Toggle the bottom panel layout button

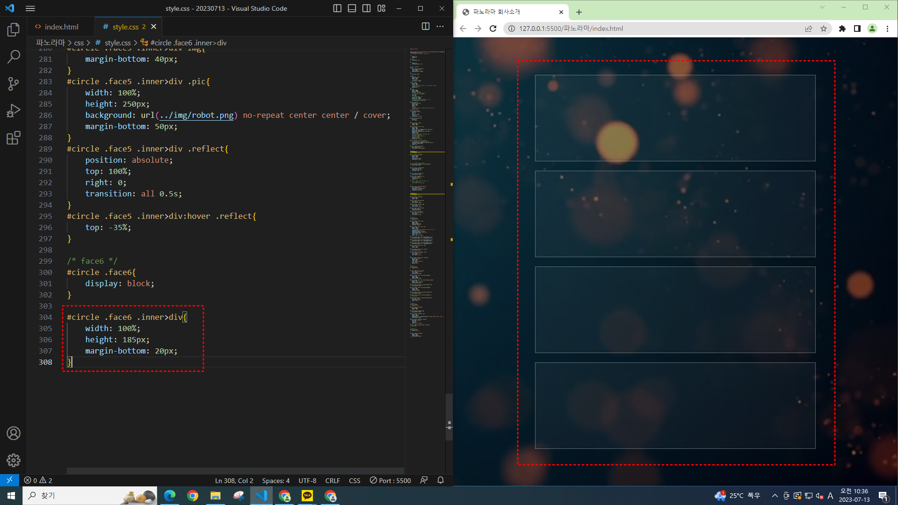[352, 8]
